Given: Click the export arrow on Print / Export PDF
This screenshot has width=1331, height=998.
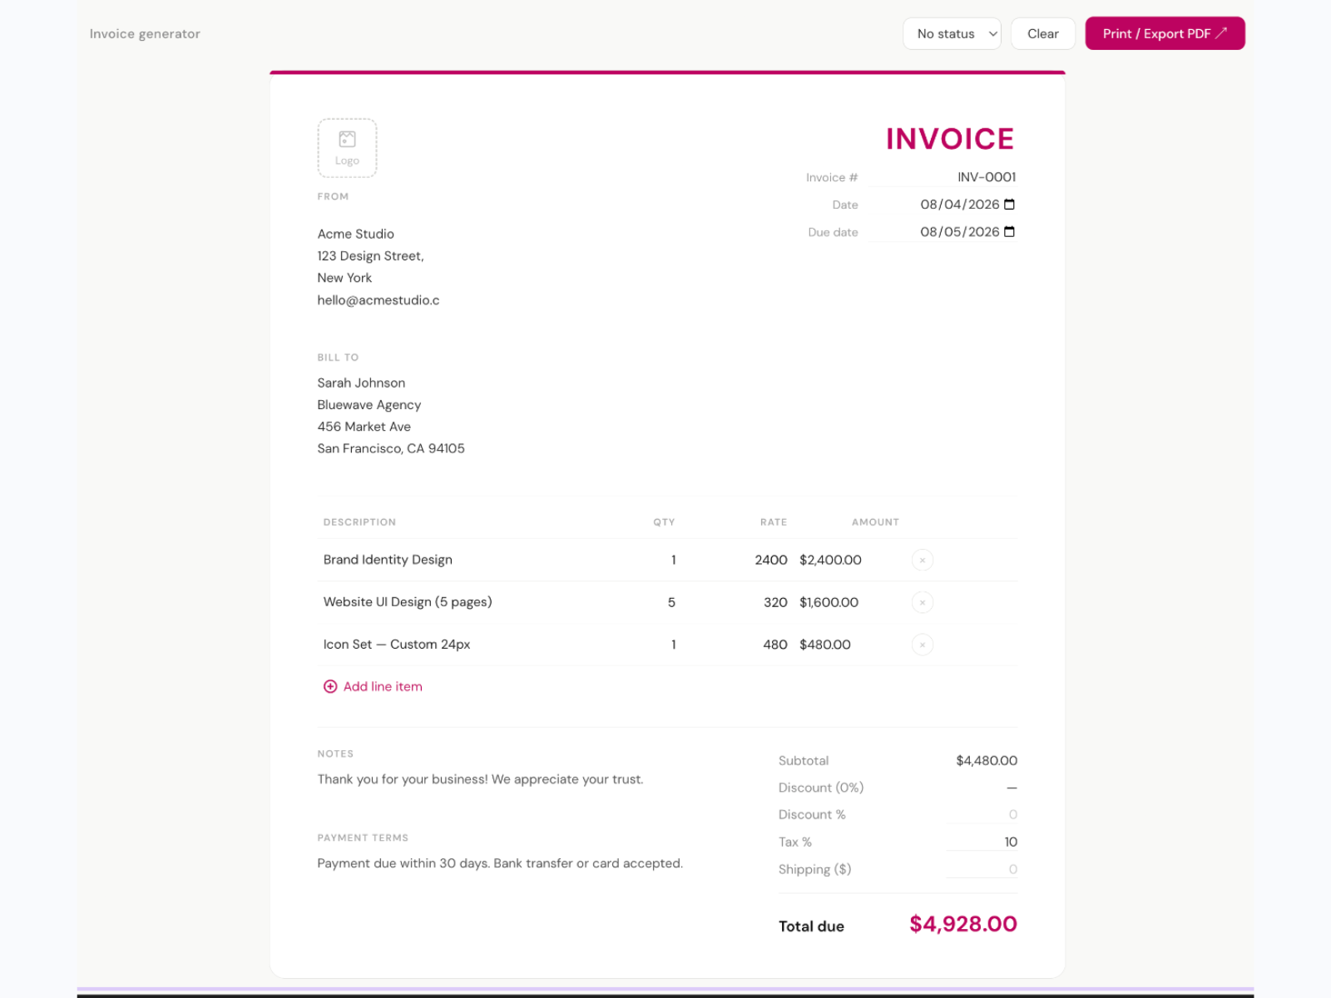Looking at the screenshot, I should (x=1223, y=33).
